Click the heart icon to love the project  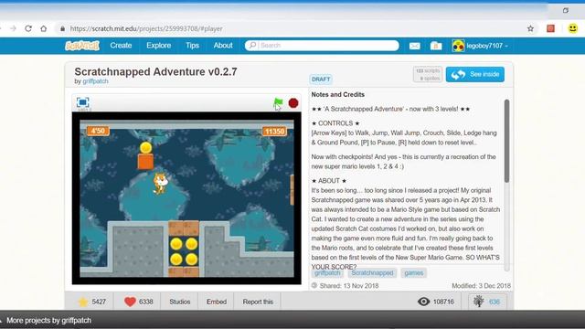pos(130,302)
